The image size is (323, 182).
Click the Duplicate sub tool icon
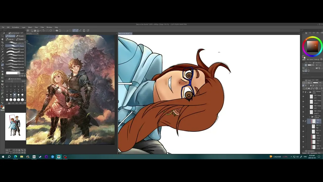point(22,76)
